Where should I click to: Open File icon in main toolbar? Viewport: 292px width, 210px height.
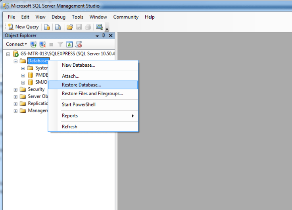pyautogui.click(x=70, y=27)
